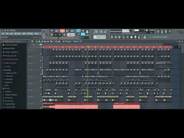184x138 pixels.
Task: Open the Piano roll icon in toolbar
Action: [119, 37]
